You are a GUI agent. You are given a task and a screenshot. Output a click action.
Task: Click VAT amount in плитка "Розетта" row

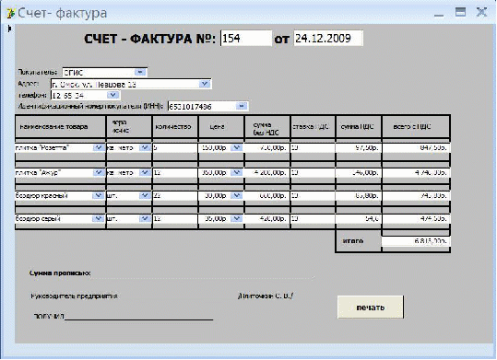click(359, 148)
